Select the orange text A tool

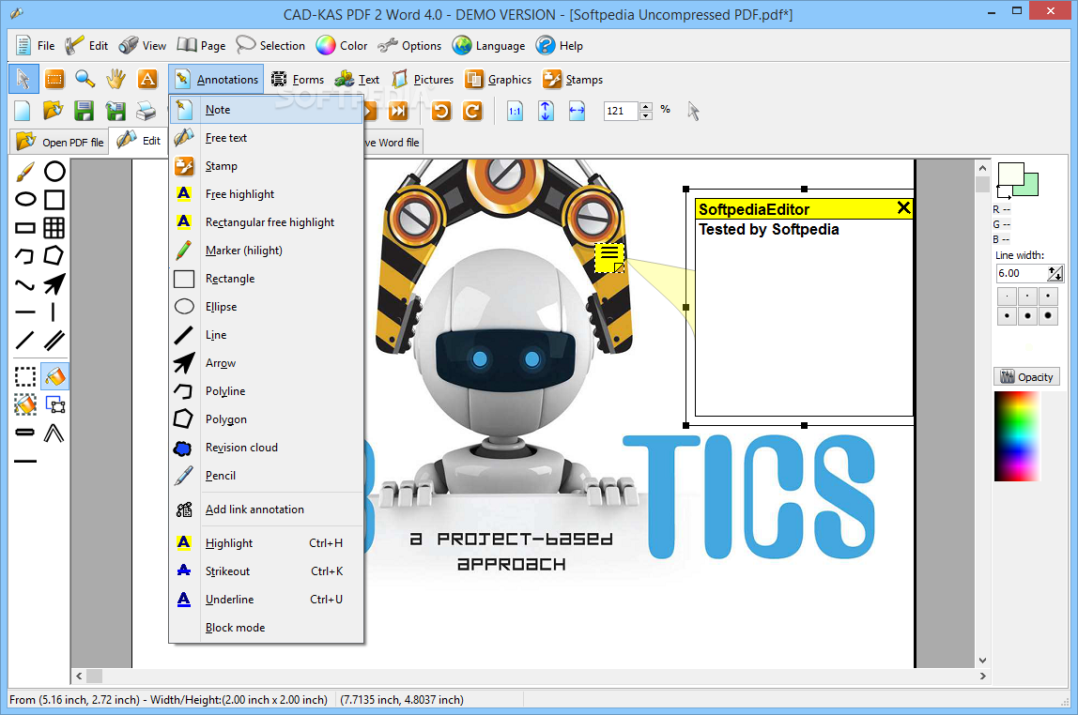147,79
